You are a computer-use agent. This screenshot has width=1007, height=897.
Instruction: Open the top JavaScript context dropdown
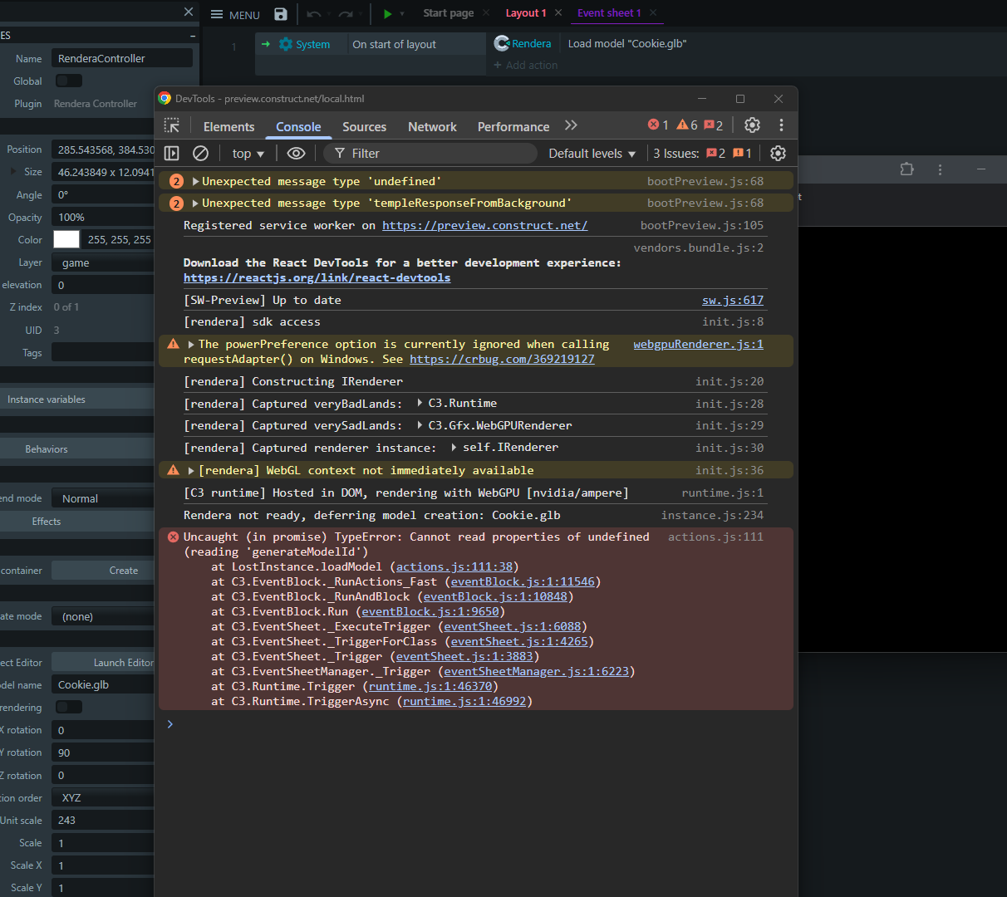[248, 154]
